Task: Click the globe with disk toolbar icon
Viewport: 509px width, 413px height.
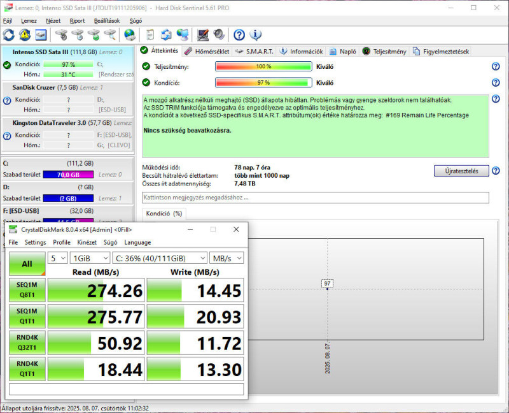Action: [130, 34]
